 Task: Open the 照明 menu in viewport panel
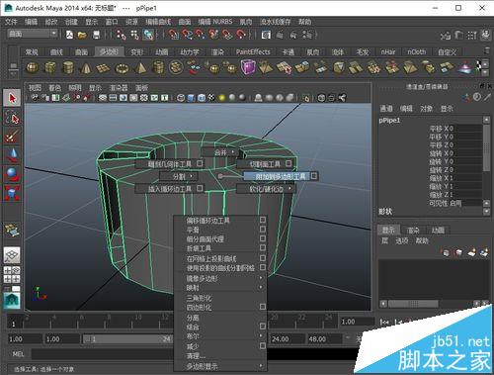point(75,88)
